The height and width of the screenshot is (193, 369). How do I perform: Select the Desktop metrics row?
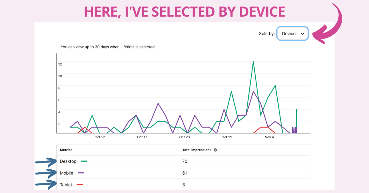[183, 161]
